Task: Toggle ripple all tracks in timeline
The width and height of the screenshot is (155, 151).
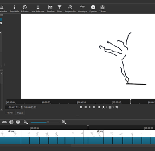Action: (x=18, y=122)
